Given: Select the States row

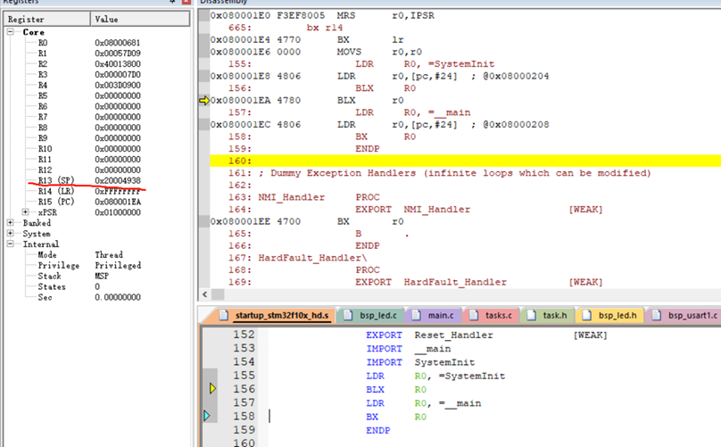Looking at the screenshot, I should coord(97,286).
